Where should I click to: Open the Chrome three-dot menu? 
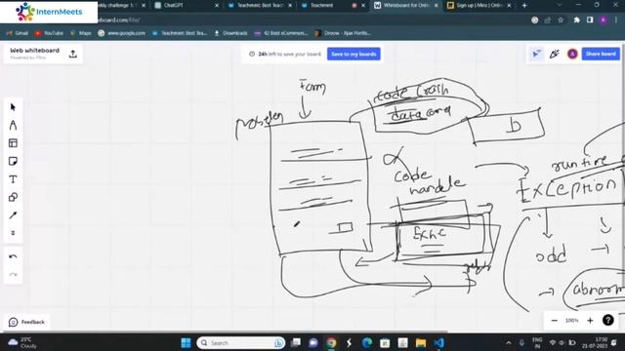616,19
